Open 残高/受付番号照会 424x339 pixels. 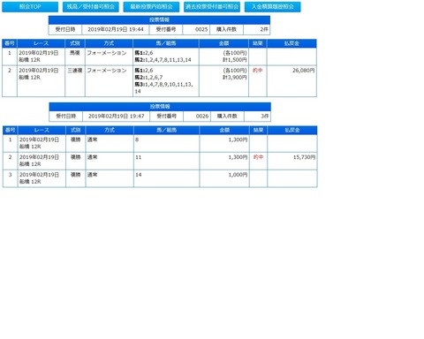pyautogui.click(x=91, y=7)
